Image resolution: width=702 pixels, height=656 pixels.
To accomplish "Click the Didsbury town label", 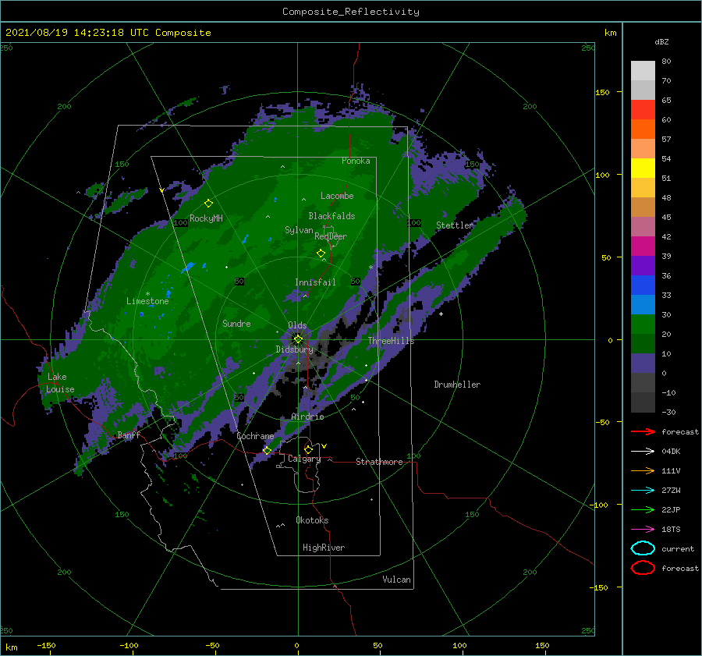I will pos(294,349).
